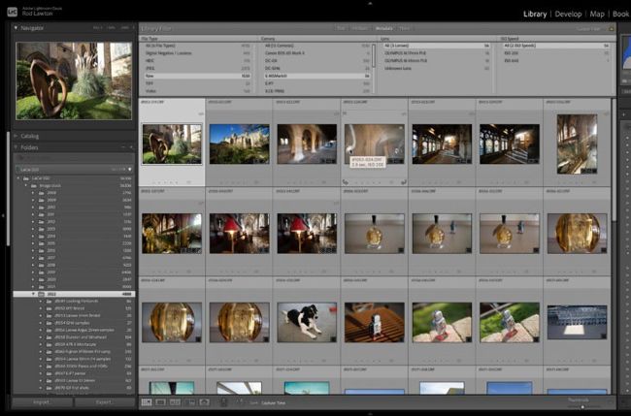Filter by Digital Negative / Lossless file type
Viewport: 631px width, 416px height.
pos(197,53)
